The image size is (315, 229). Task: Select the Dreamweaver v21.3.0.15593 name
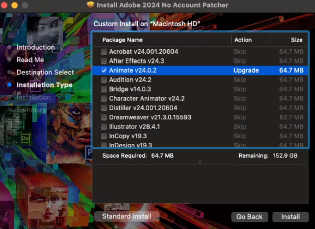150,117
